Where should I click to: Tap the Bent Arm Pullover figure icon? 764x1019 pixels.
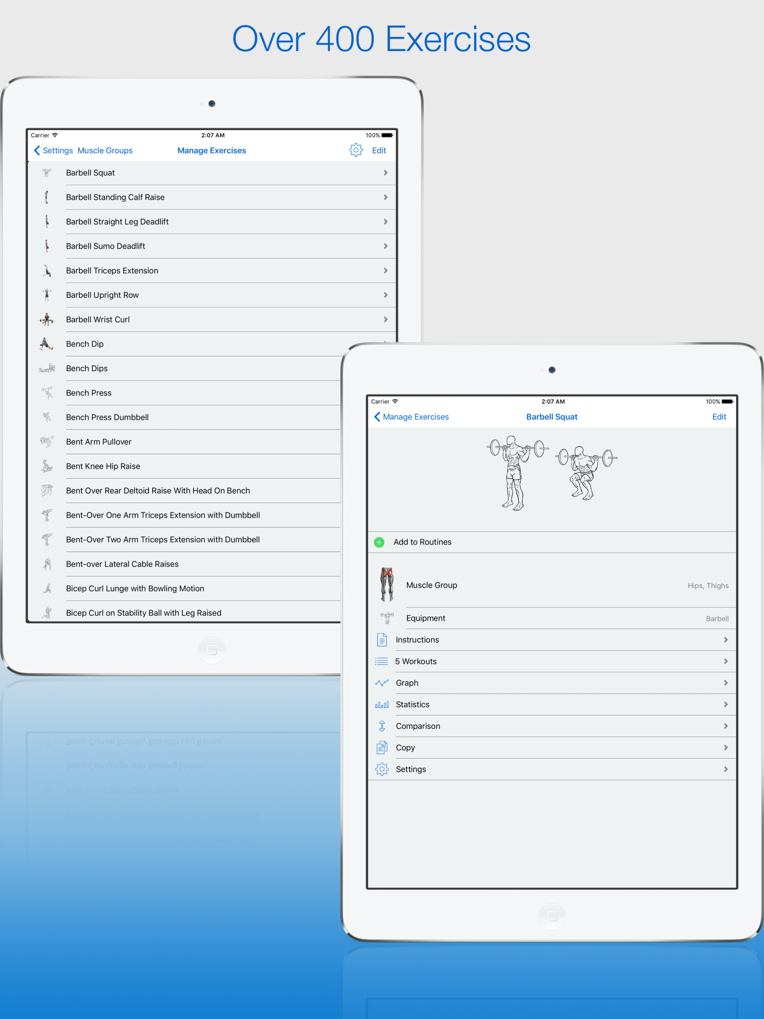click(x=47, y=441)
